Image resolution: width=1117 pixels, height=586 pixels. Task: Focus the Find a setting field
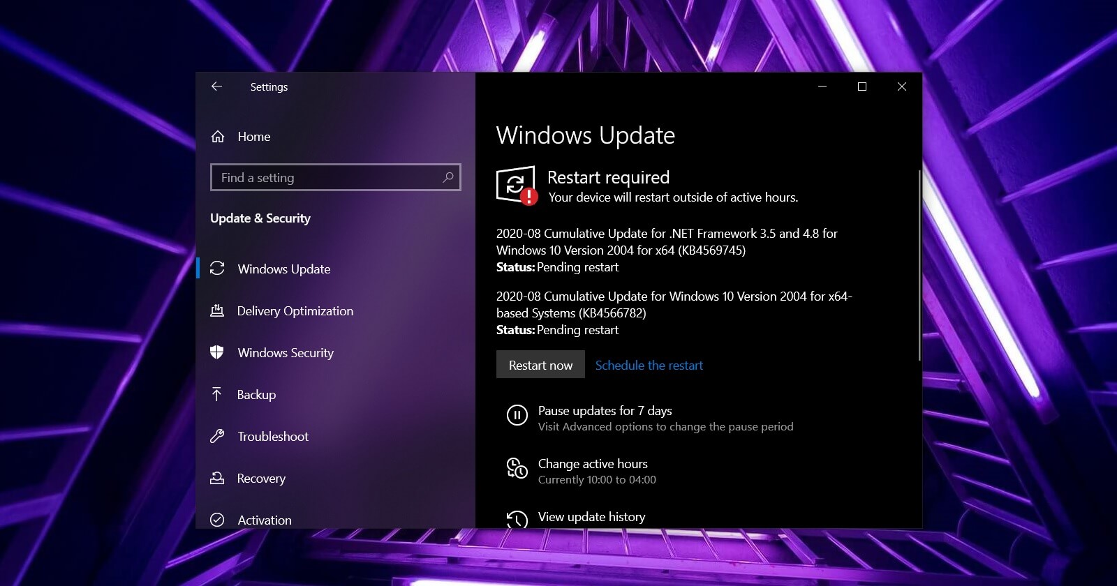tap(336, 177)
